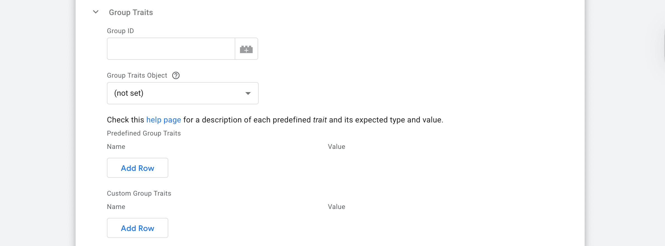Click the Name column header under Predefined traits
The width and height of the screenshot is (665, 246).
point(116,147)
